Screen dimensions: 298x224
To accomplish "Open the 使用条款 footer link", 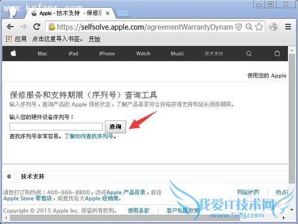I will [138, 210].
